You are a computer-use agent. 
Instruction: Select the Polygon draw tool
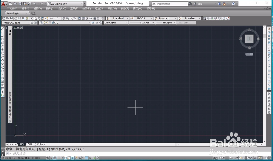3,39
